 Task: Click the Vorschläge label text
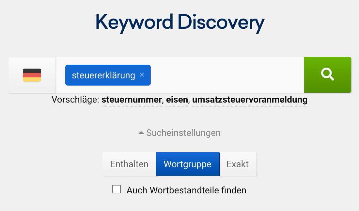click(75, 100)
